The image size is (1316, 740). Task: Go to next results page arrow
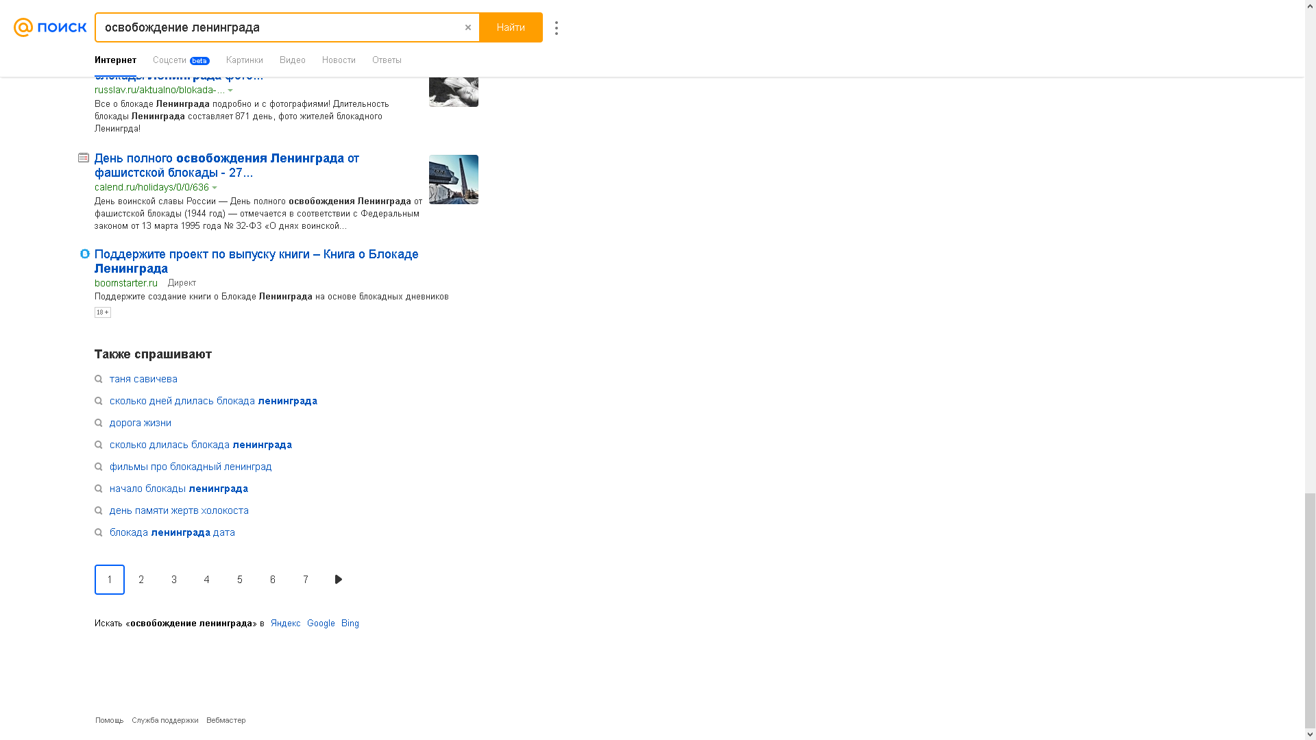tap(339, 580)
